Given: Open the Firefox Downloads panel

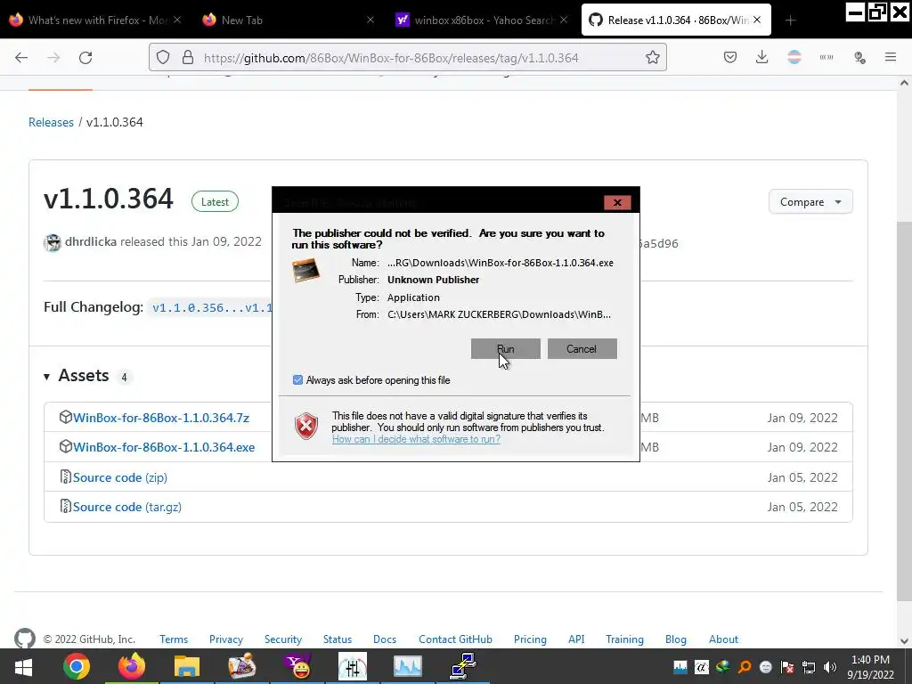Looking at the screenshot, I should pyautogui.click(x=762, y=57).
